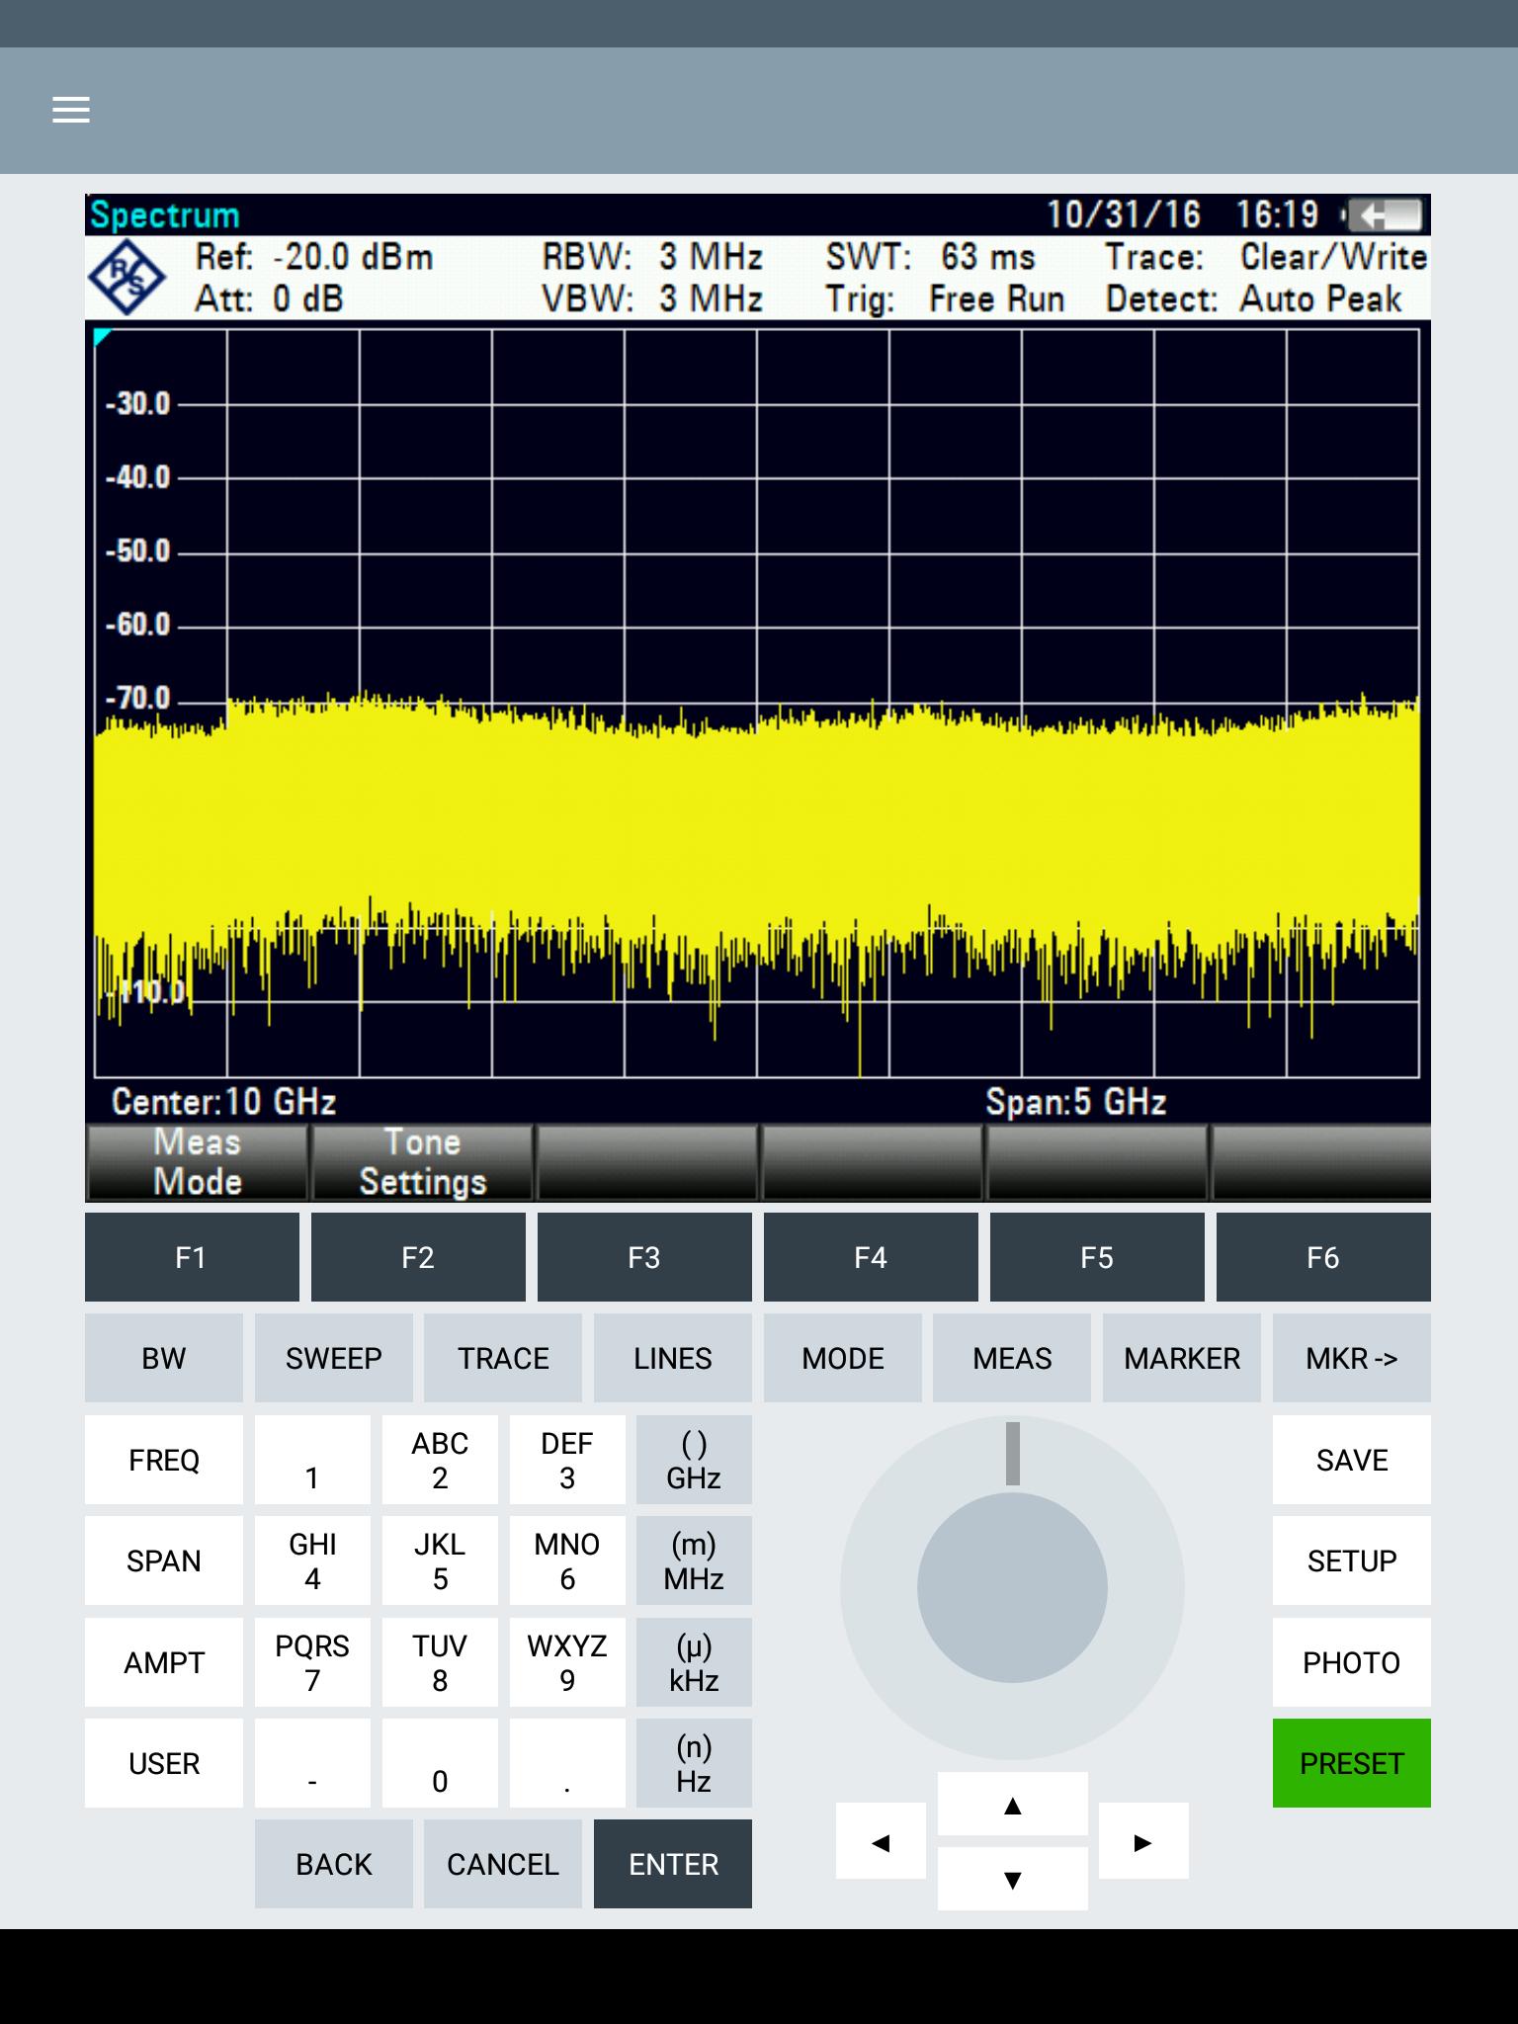Viewport: 1518px width, 2024px height.
Task: Click the ENTER key
Action: pos(673,1864)
